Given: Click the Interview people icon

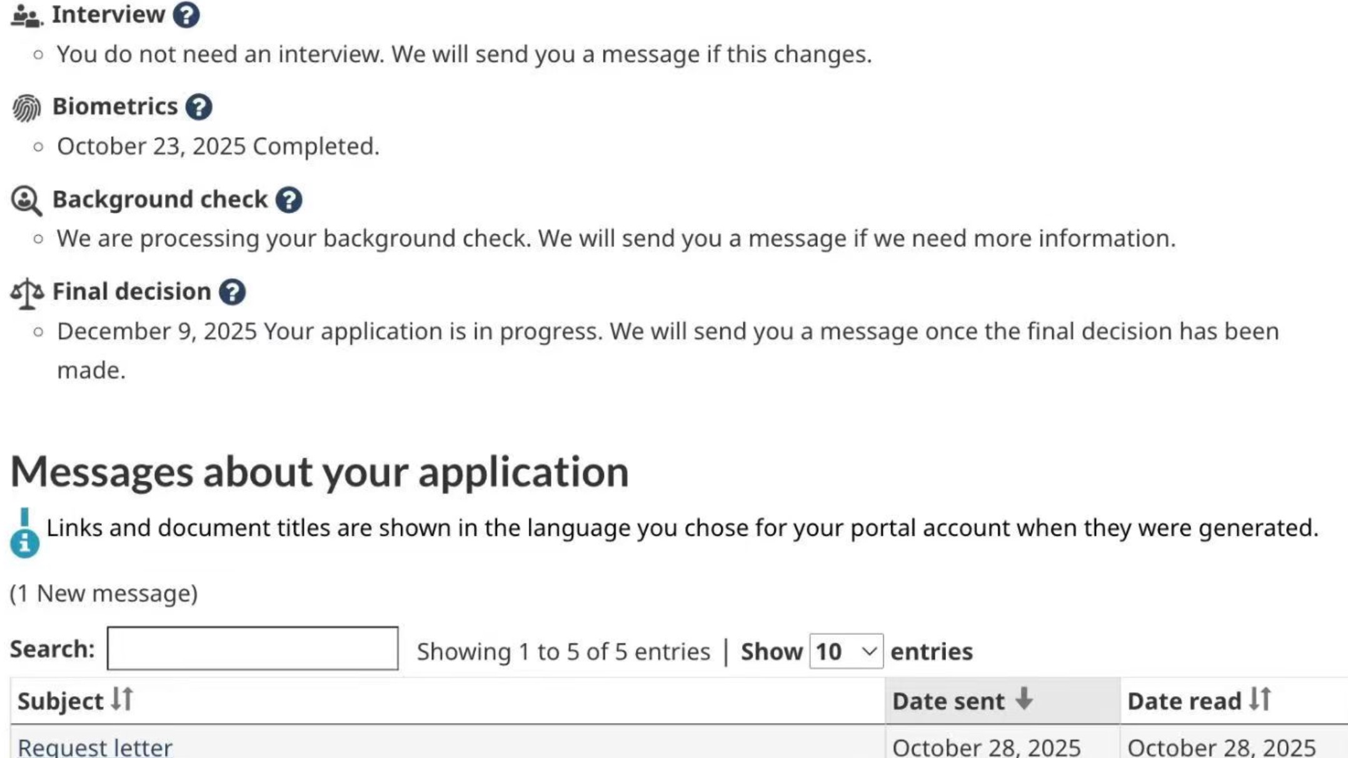Looking at the screenshot, I should (x=26, y=16).
